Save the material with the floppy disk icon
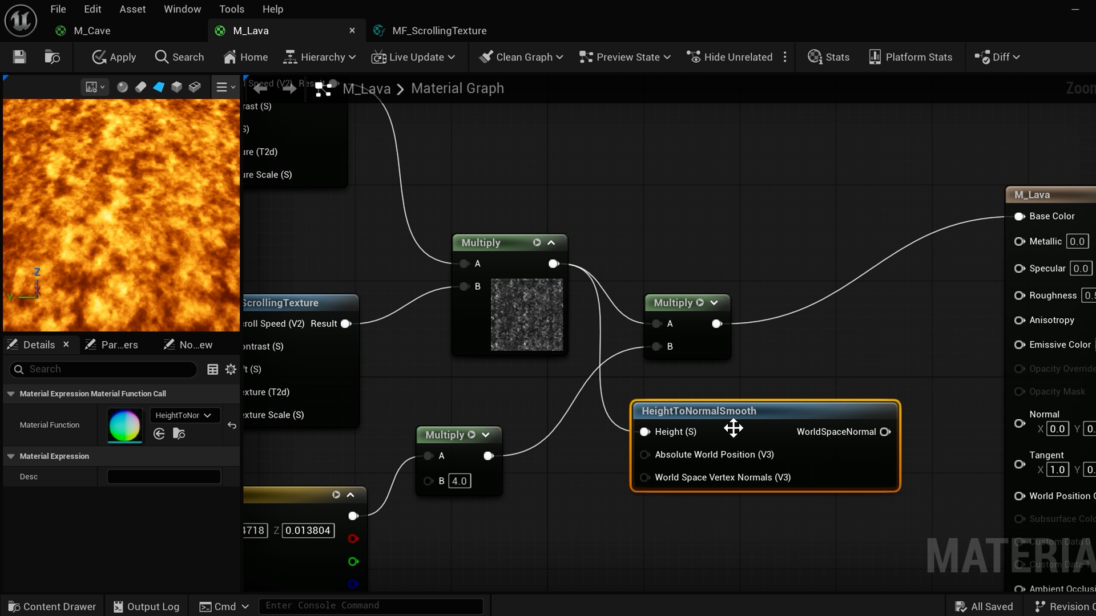Viewport: 1096px width, 616px height. tap(19, 57)
